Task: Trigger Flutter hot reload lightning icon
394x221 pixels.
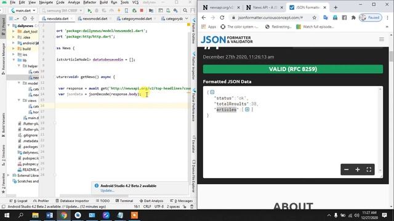Action: coord(119,10)
